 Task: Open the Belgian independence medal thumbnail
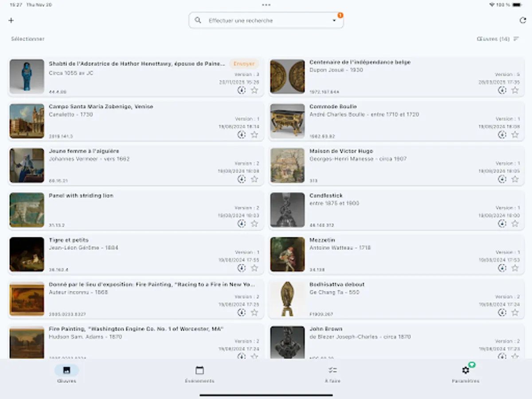click(x=288, y=77)
